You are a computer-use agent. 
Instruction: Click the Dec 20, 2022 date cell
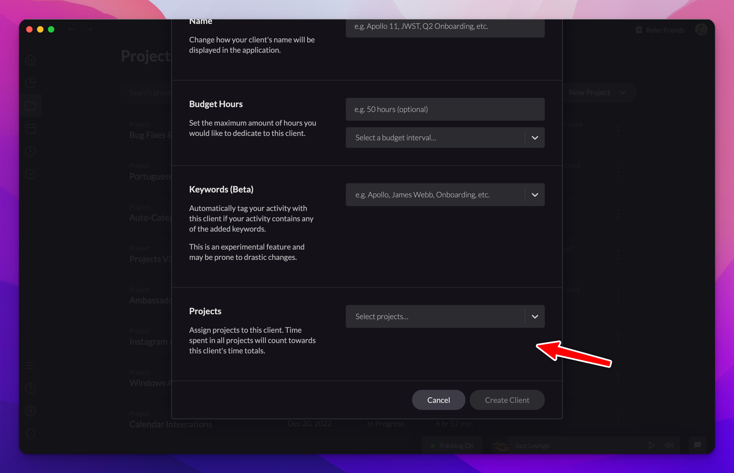(x=309, y=423)
